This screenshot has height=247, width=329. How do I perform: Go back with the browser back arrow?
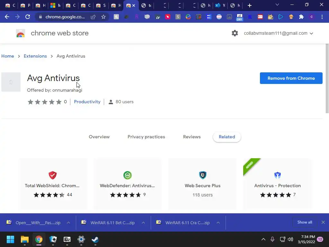(x=7, y=17)
